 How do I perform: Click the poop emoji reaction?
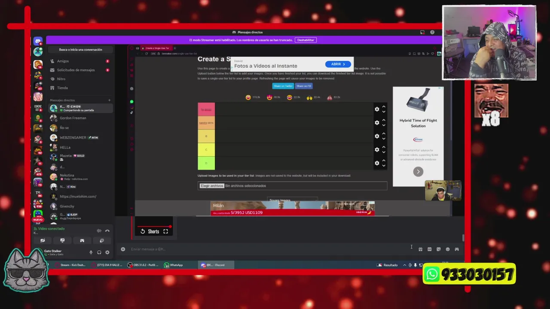329,97
